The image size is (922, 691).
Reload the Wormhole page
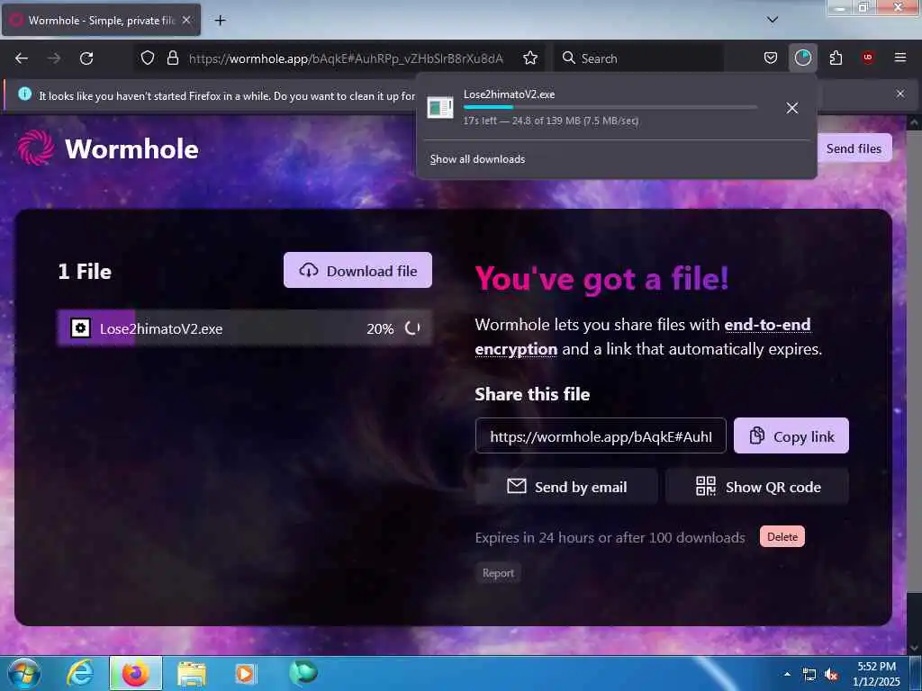[x=86, y=58]
